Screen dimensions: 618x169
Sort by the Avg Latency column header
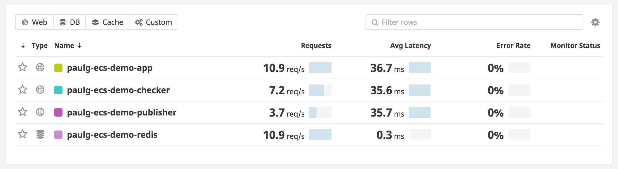(410, 45)
